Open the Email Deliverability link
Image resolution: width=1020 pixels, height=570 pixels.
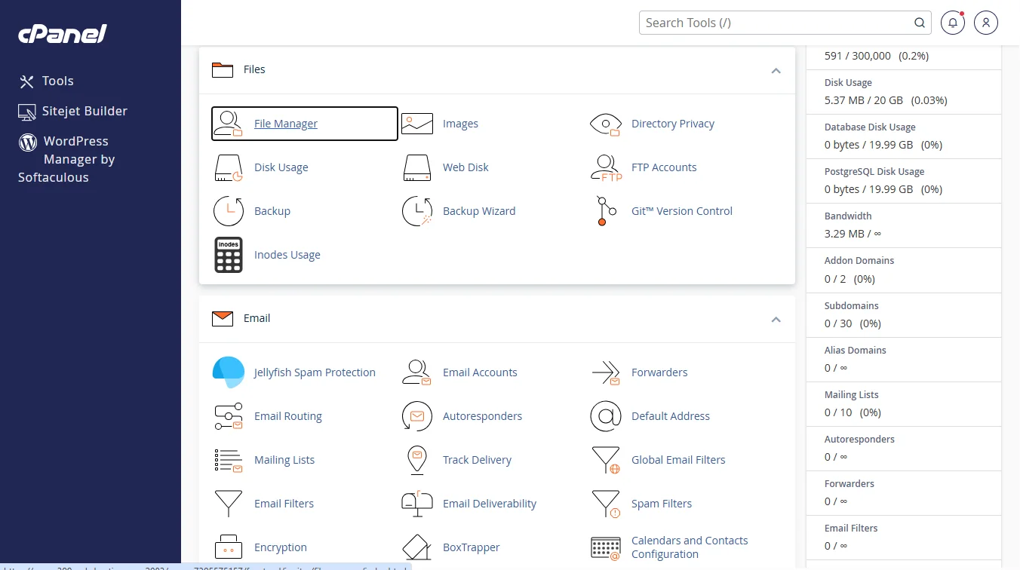pyautogui.click(x=490, y=504)
